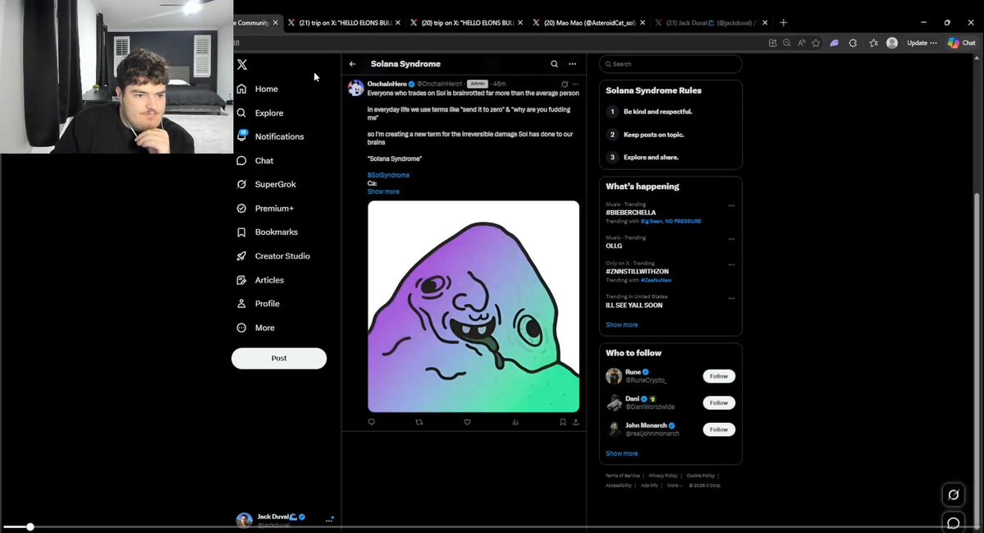Switch to Jack Duval browser tab
Screen dimensions: 984x533
tap(711, 23)
